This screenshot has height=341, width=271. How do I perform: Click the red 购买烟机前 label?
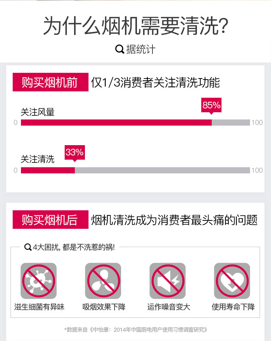coord(50,82)
